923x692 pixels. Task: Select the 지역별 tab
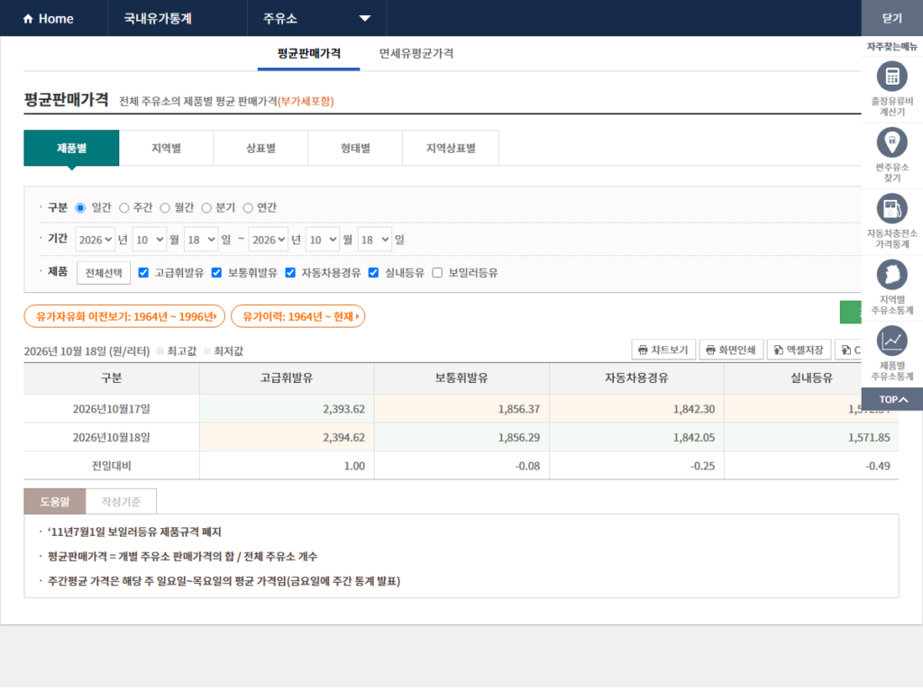166,149
